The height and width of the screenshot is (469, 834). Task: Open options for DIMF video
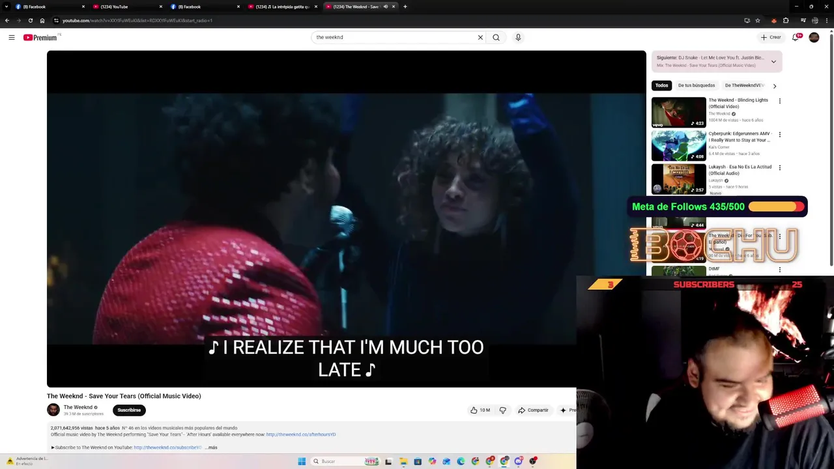[779, 269]
